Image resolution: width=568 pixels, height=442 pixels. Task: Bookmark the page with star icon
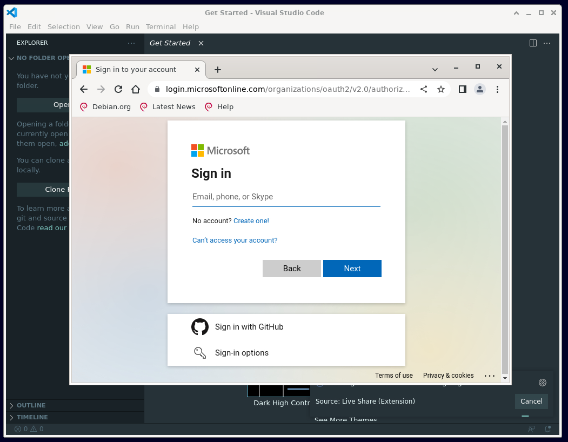pyautogui.click(x=441, y=89)
